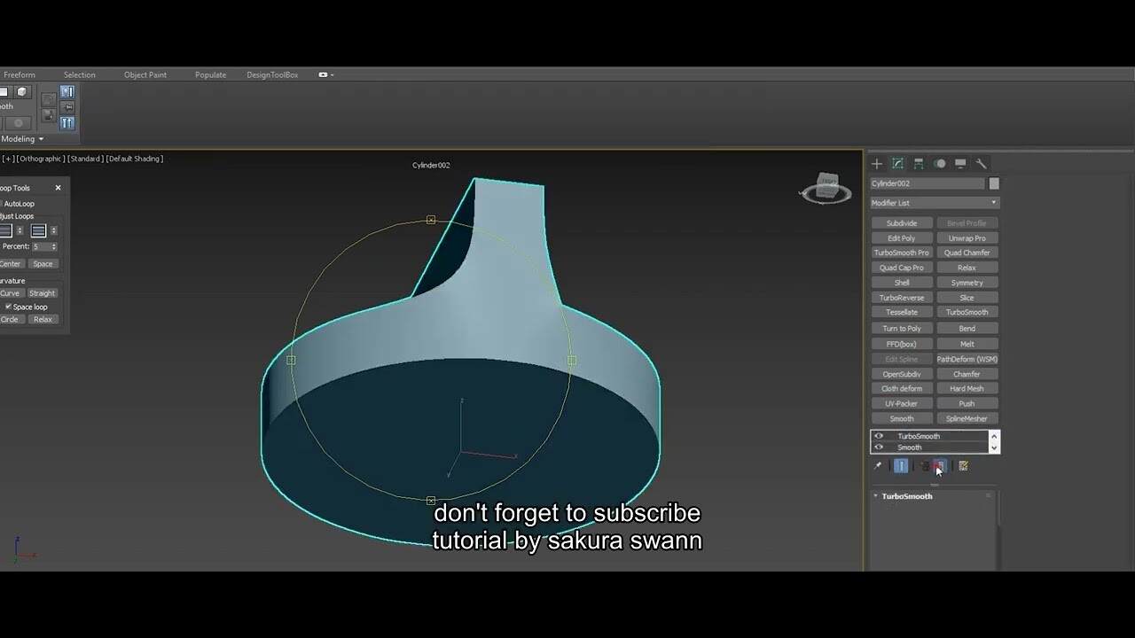The height and width of the screenshot is (638, 1135).
Task: Click the Relax button in Loop Tools
Action: coord(43,319)
